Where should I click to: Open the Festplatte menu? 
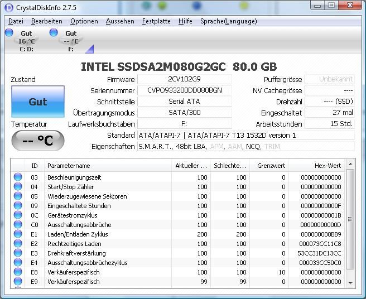[156, 21]
